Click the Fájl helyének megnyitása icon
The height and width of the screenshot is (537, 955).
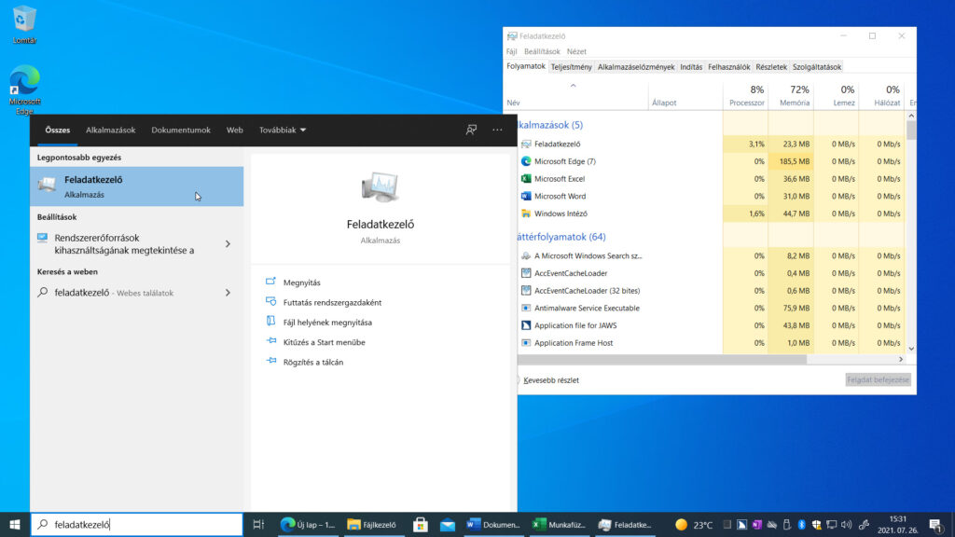click(x=270, y=322)
